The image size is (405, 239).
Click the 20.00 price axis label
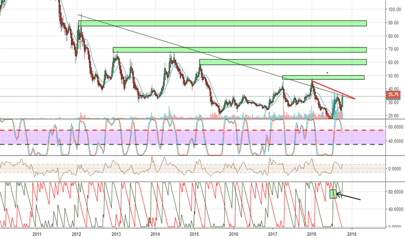click(393, 116)
